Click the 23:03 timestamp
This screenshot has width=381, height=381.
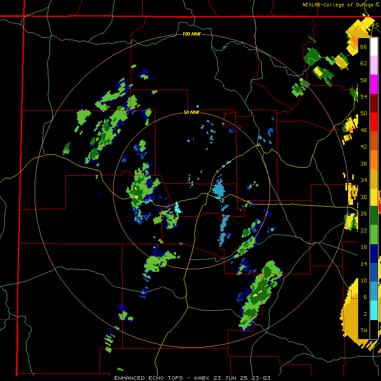(261, 378)
